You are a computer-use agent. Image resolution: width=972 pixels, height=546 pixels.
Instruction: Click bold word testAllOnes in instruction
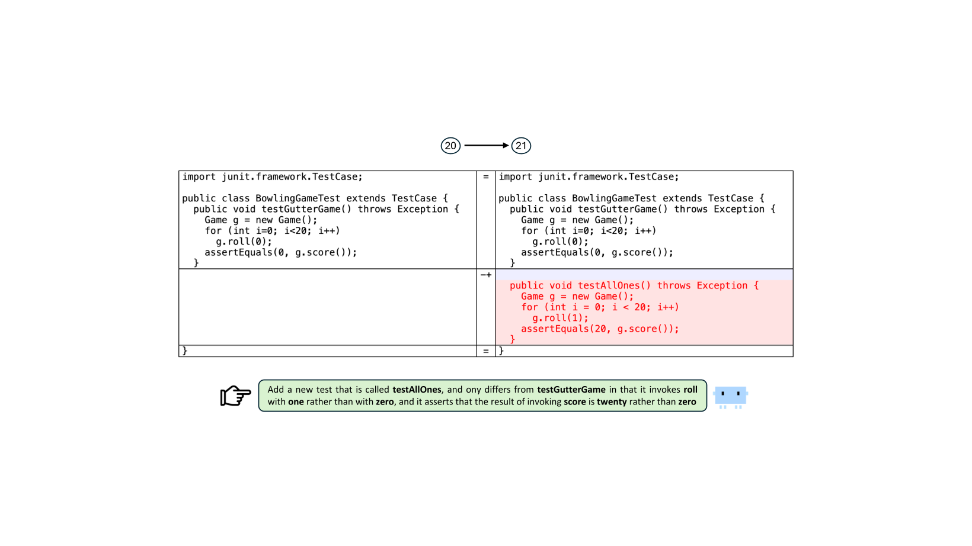[417, 390]
